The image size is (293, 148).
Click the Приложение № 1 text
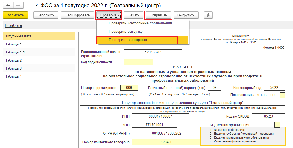(x=241, y=36)
